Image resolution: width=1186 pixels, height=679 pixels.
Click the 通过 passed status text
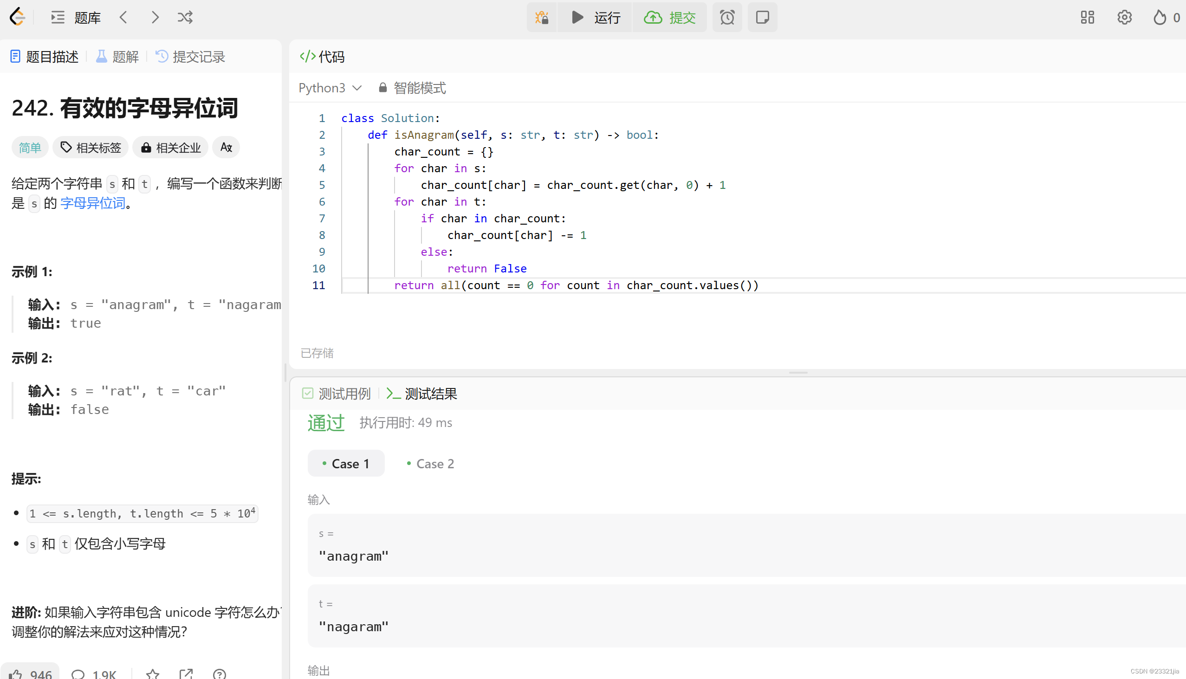(326, 422)
